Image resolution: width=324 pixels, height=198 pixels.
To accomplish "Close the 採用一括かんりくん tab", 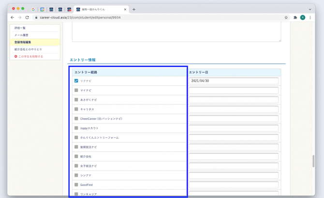I will coord(126,9).
